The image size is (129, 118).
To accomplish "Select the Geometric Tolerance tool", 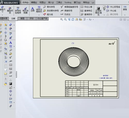I will tap(86, 7).
